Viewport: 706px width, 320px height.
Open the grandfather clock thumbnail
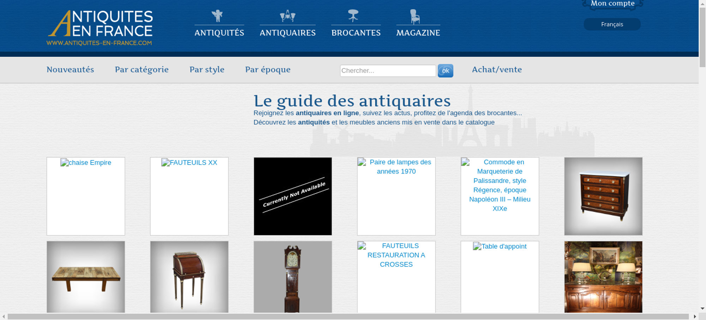click(293, 277)
